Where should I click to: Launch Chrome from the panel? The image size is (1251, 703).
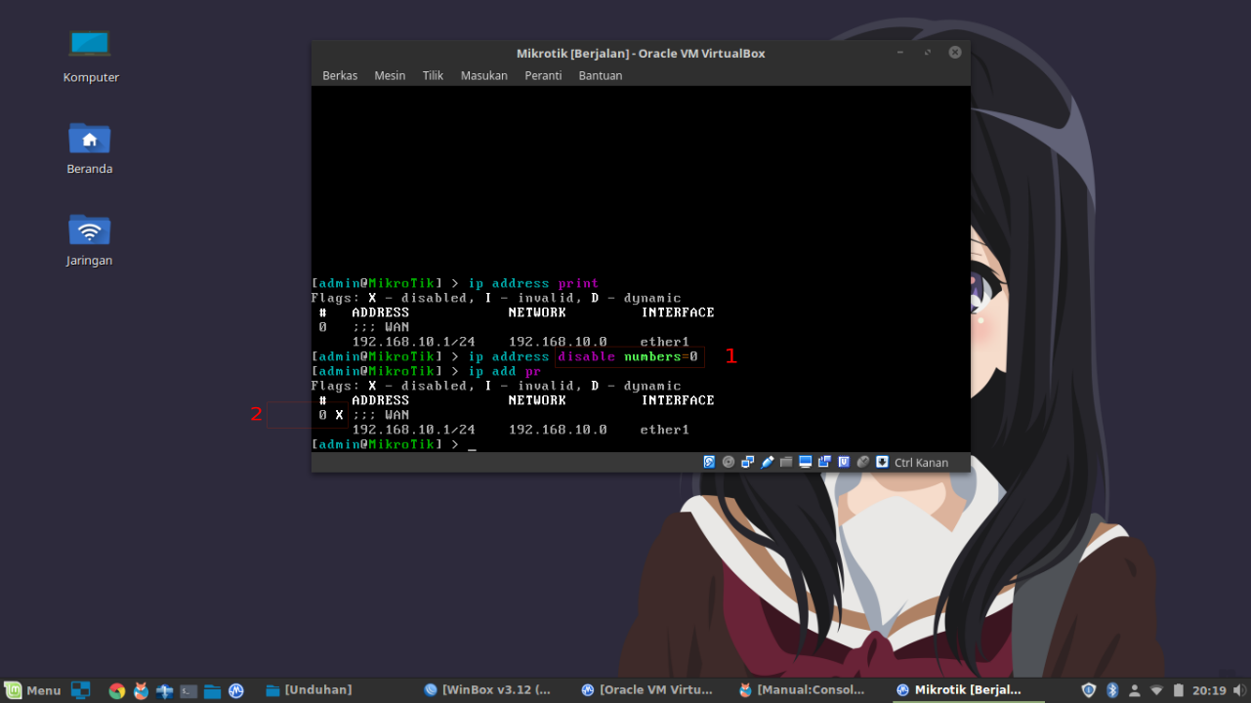click(x=117, y=690)
